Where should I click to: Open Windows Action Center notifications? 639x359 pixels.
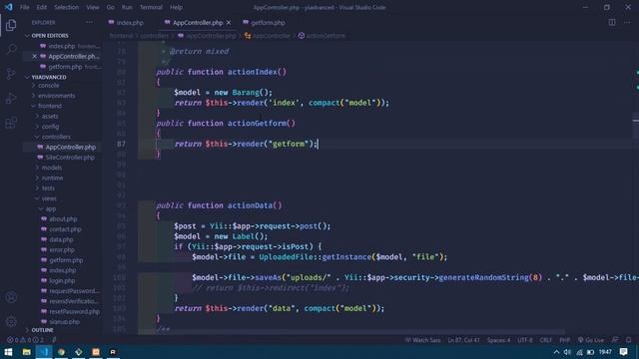(x=623, y=352)
